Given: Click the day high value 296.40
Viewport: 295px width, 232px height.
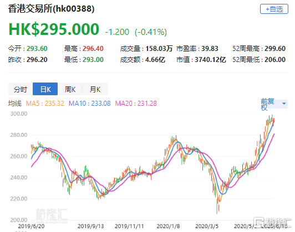Looking at the screenshot, I should [x=93, y=49].
